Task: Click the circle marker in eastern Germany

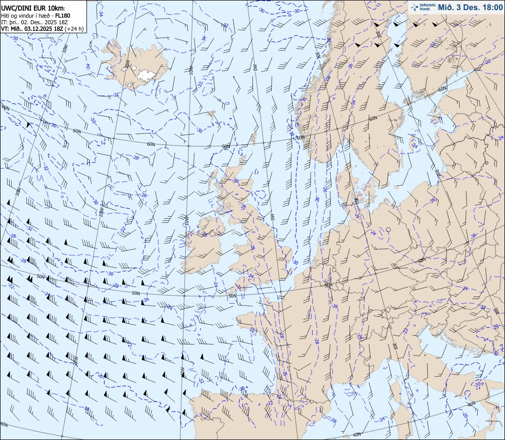Action: 388,230
